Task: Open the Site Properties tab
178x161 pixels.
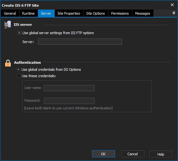Action: coord(69,13)
